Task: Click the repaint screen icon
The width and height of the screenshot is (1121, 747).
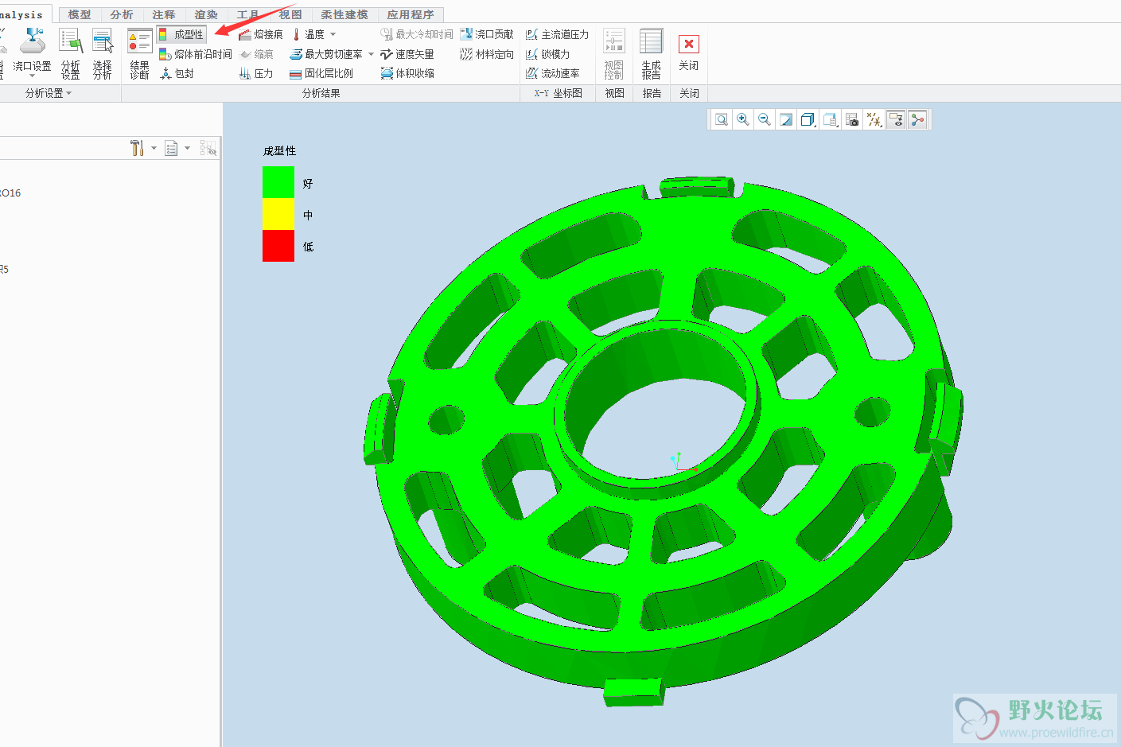Action: (x=786, y=119)
